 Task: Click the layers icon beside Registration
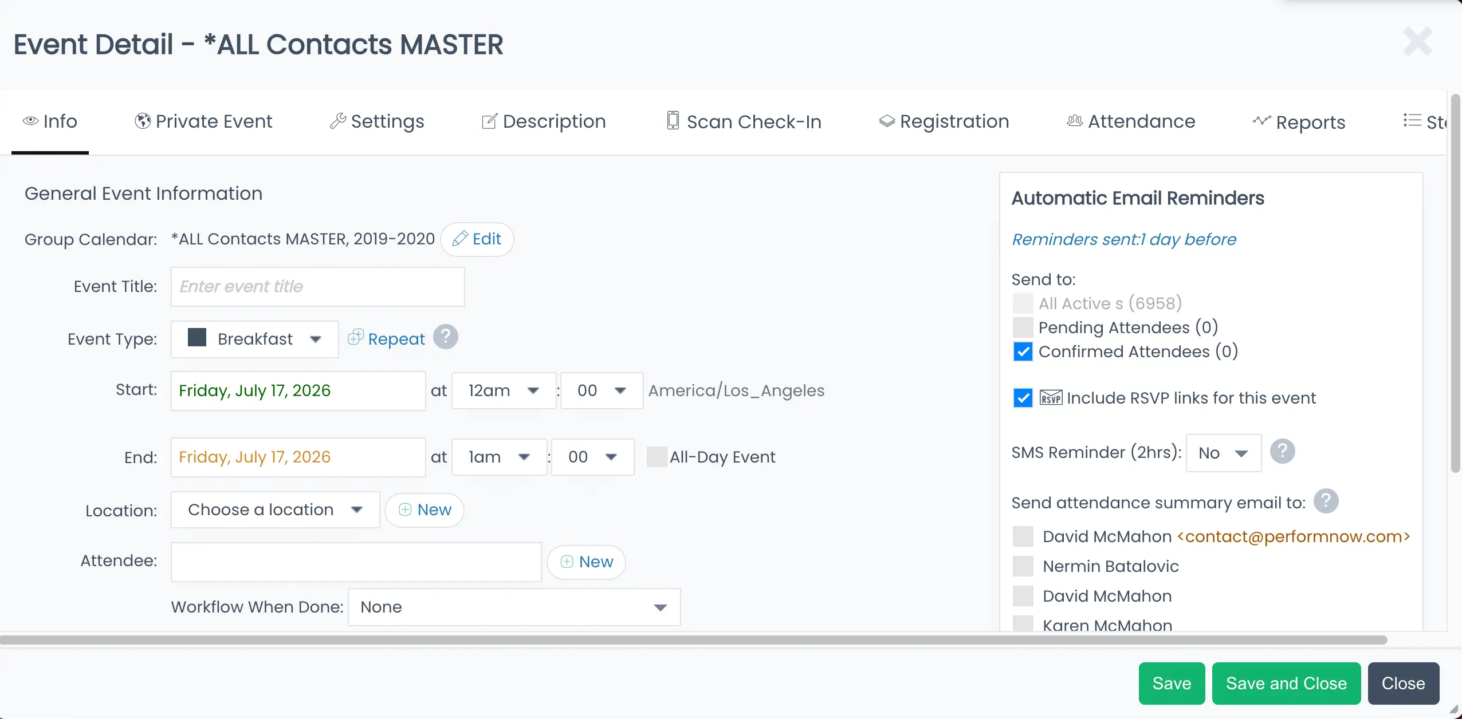coord(887,121)
